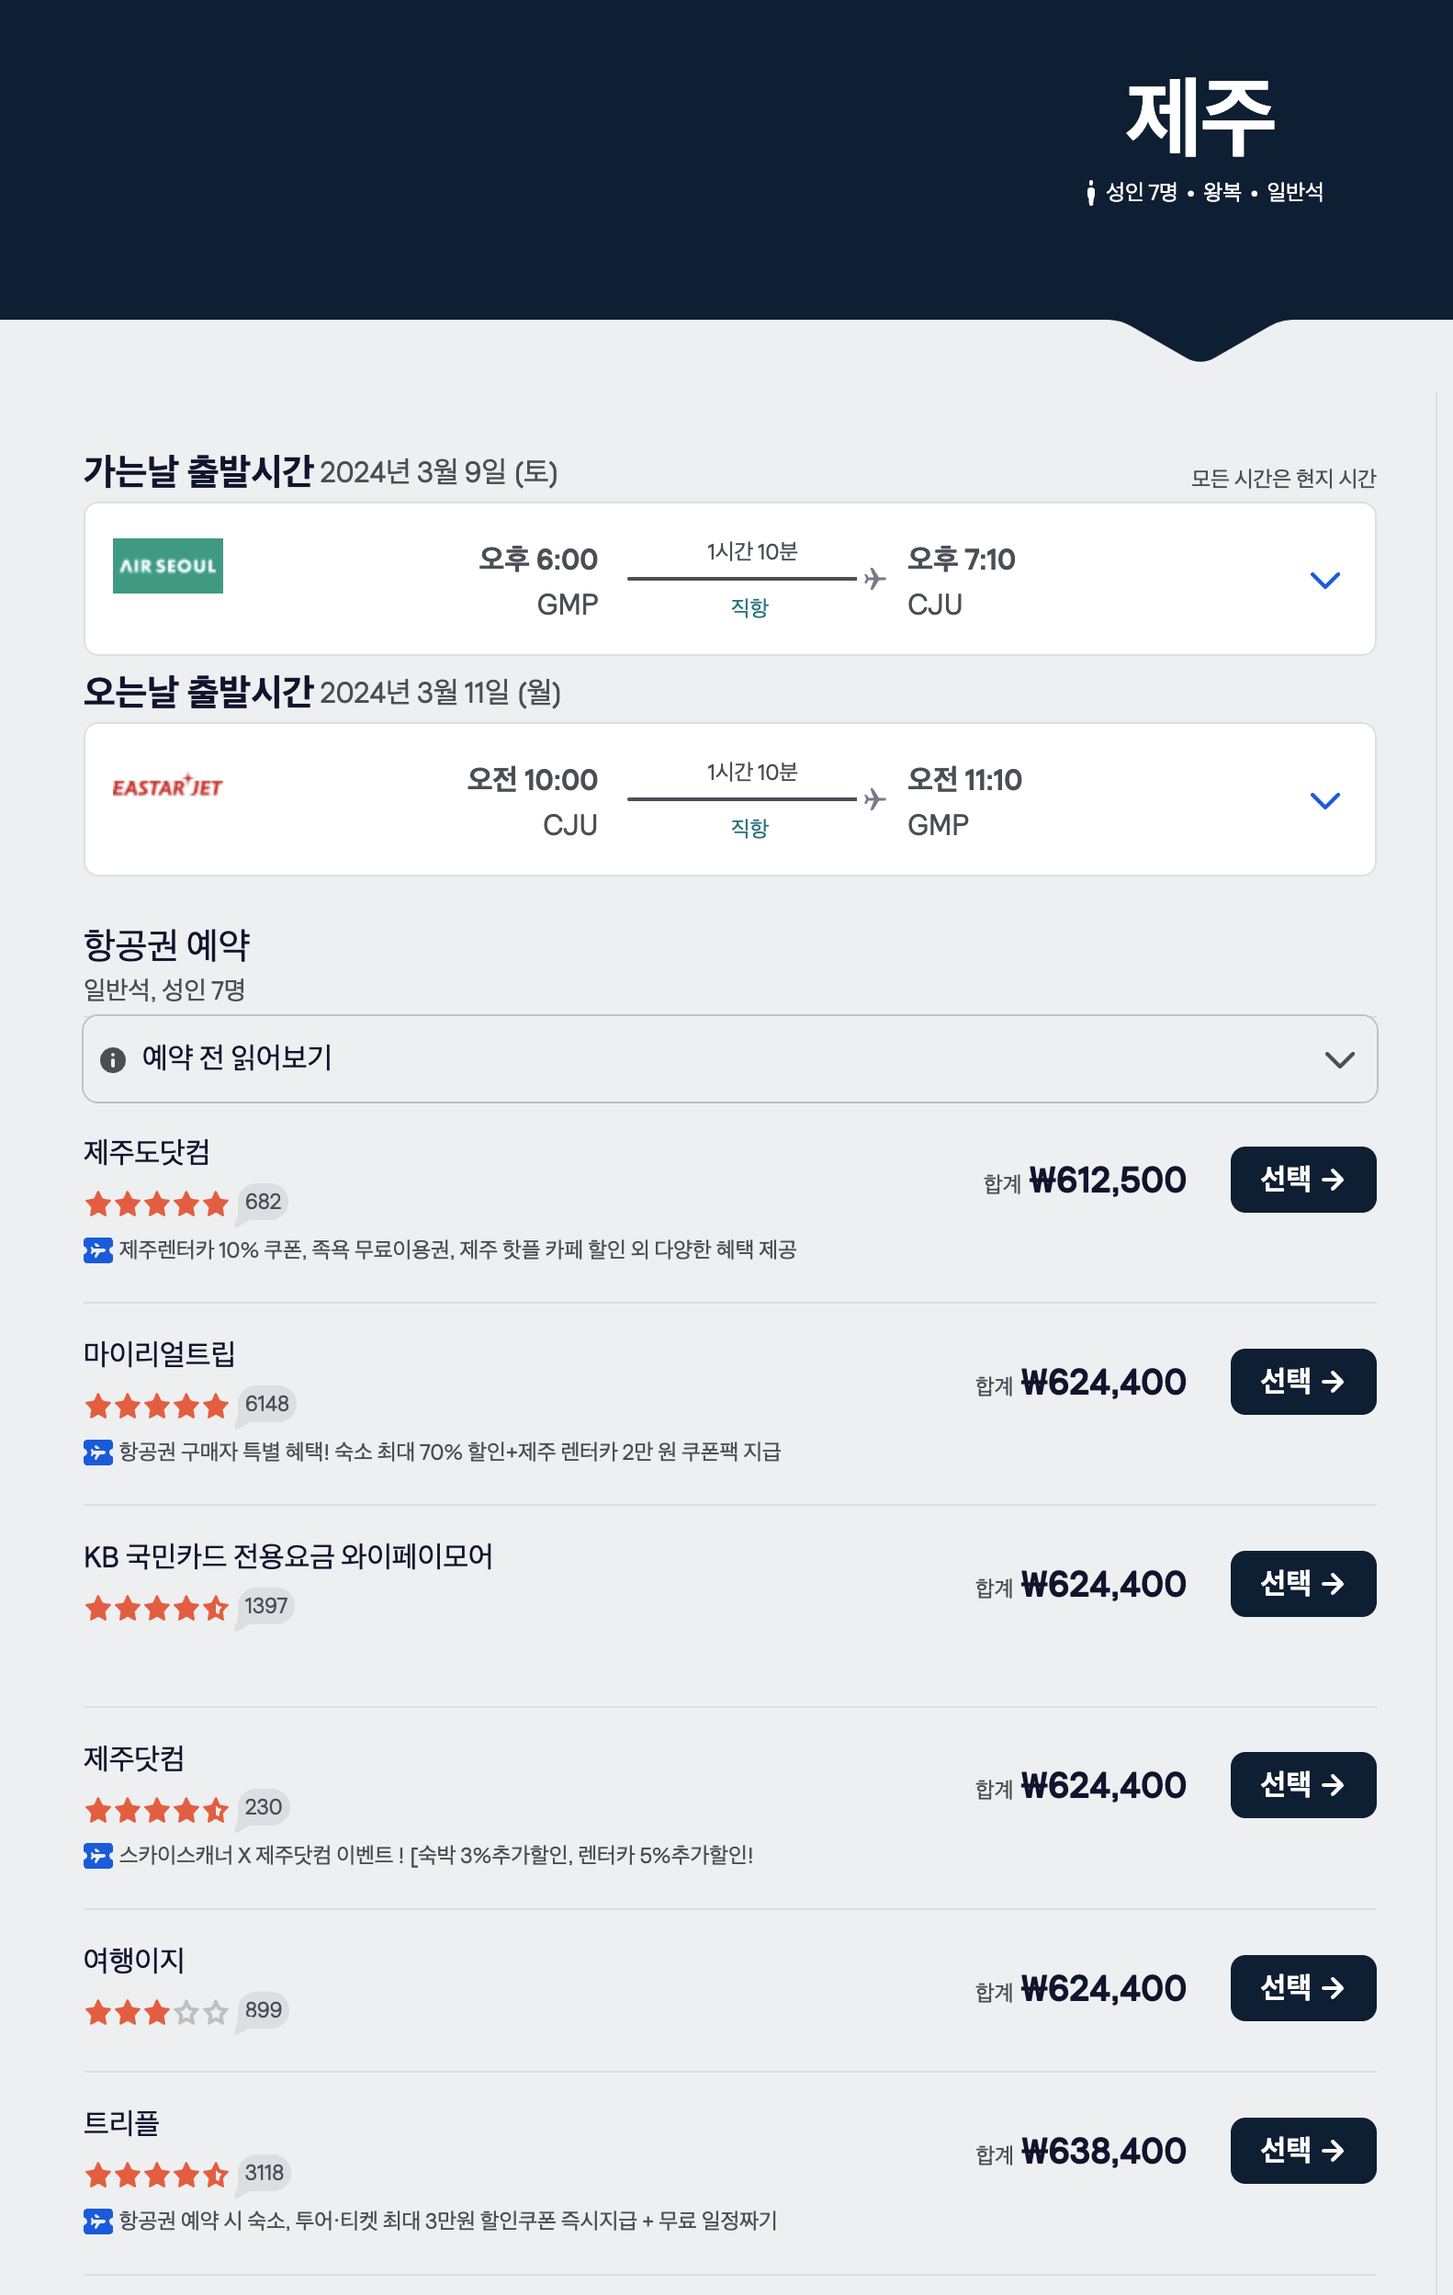Click the 1397 review count badge
Screen dimensions: 1453x2295
pyautogui.click(x=265, y=1606)
